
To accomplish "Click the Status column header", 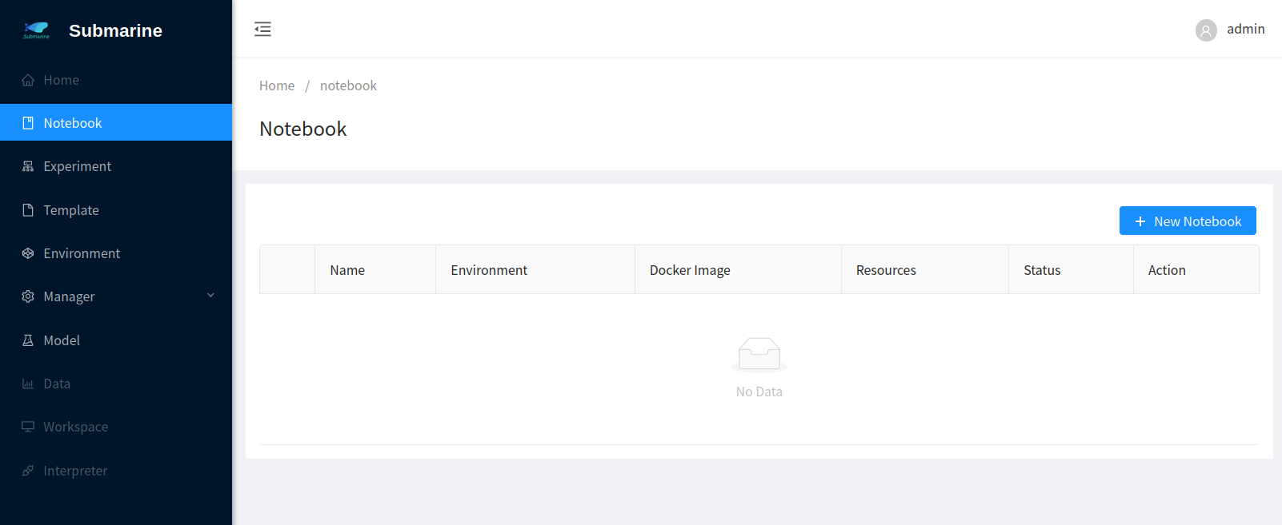I will (1042, 270).
